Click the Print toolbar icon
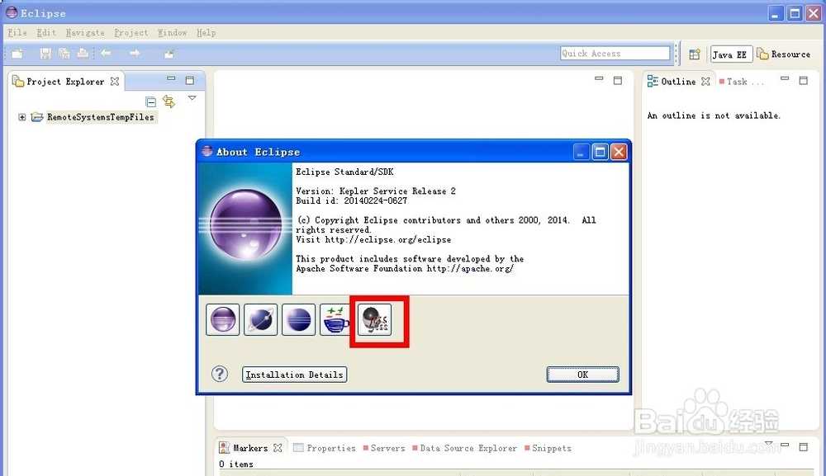826x476 pixels. tap(83, 53)
